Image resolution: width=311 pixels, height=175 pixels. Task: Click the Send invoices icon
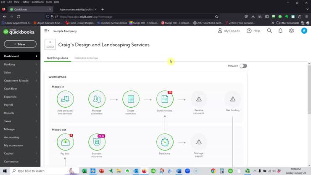click(165, 99)
